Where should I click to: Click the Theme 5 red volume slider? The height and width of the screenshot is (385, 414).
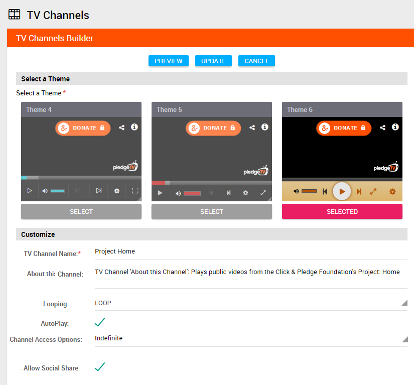(192, 194)
